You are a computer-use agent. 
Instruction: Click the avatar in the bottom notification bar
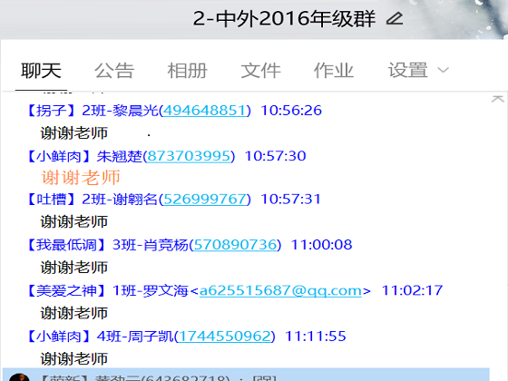19,376
